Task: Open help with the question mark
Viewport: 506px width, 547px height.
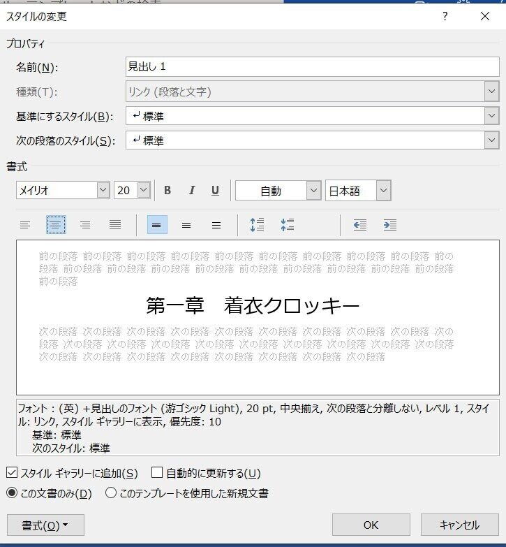Action: (445, 16)
